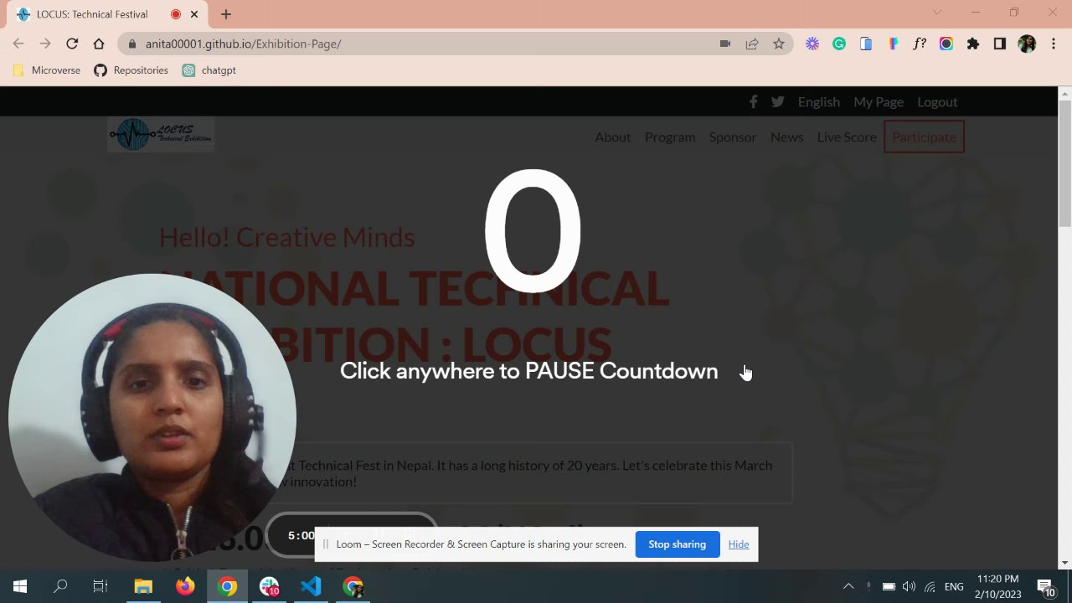
Task: Hide the Loom screen sharing notice
Action: coord(739,544)
